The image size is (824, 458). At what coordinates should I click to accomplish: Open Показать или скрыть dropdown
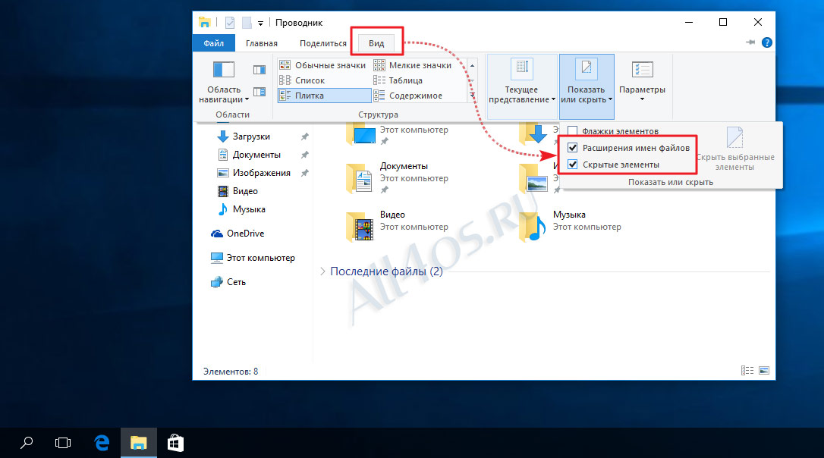point(587,86)
